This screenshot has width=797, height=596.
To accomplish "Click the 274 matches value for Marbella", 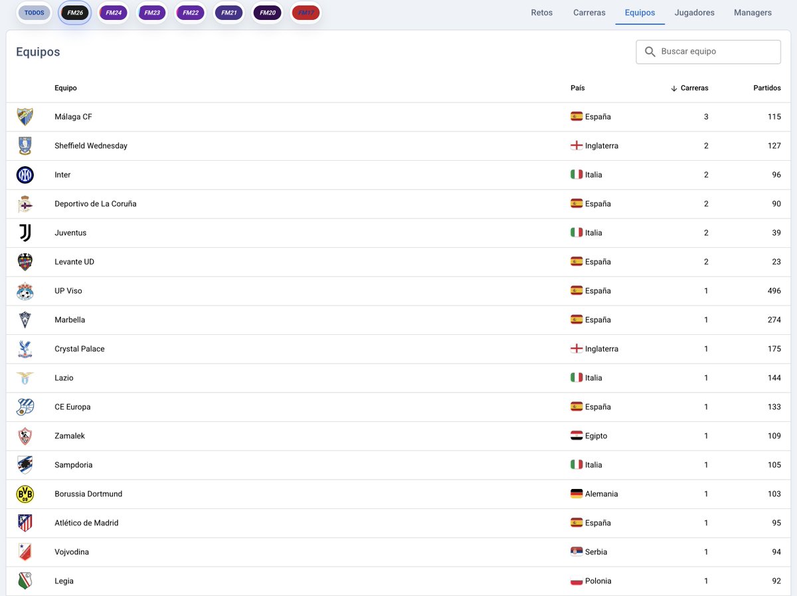I will tap(774, 320).
